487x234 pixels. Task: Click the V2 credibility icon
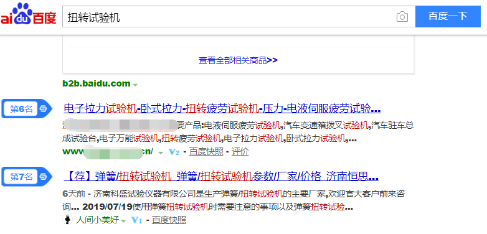click(174, 152)
